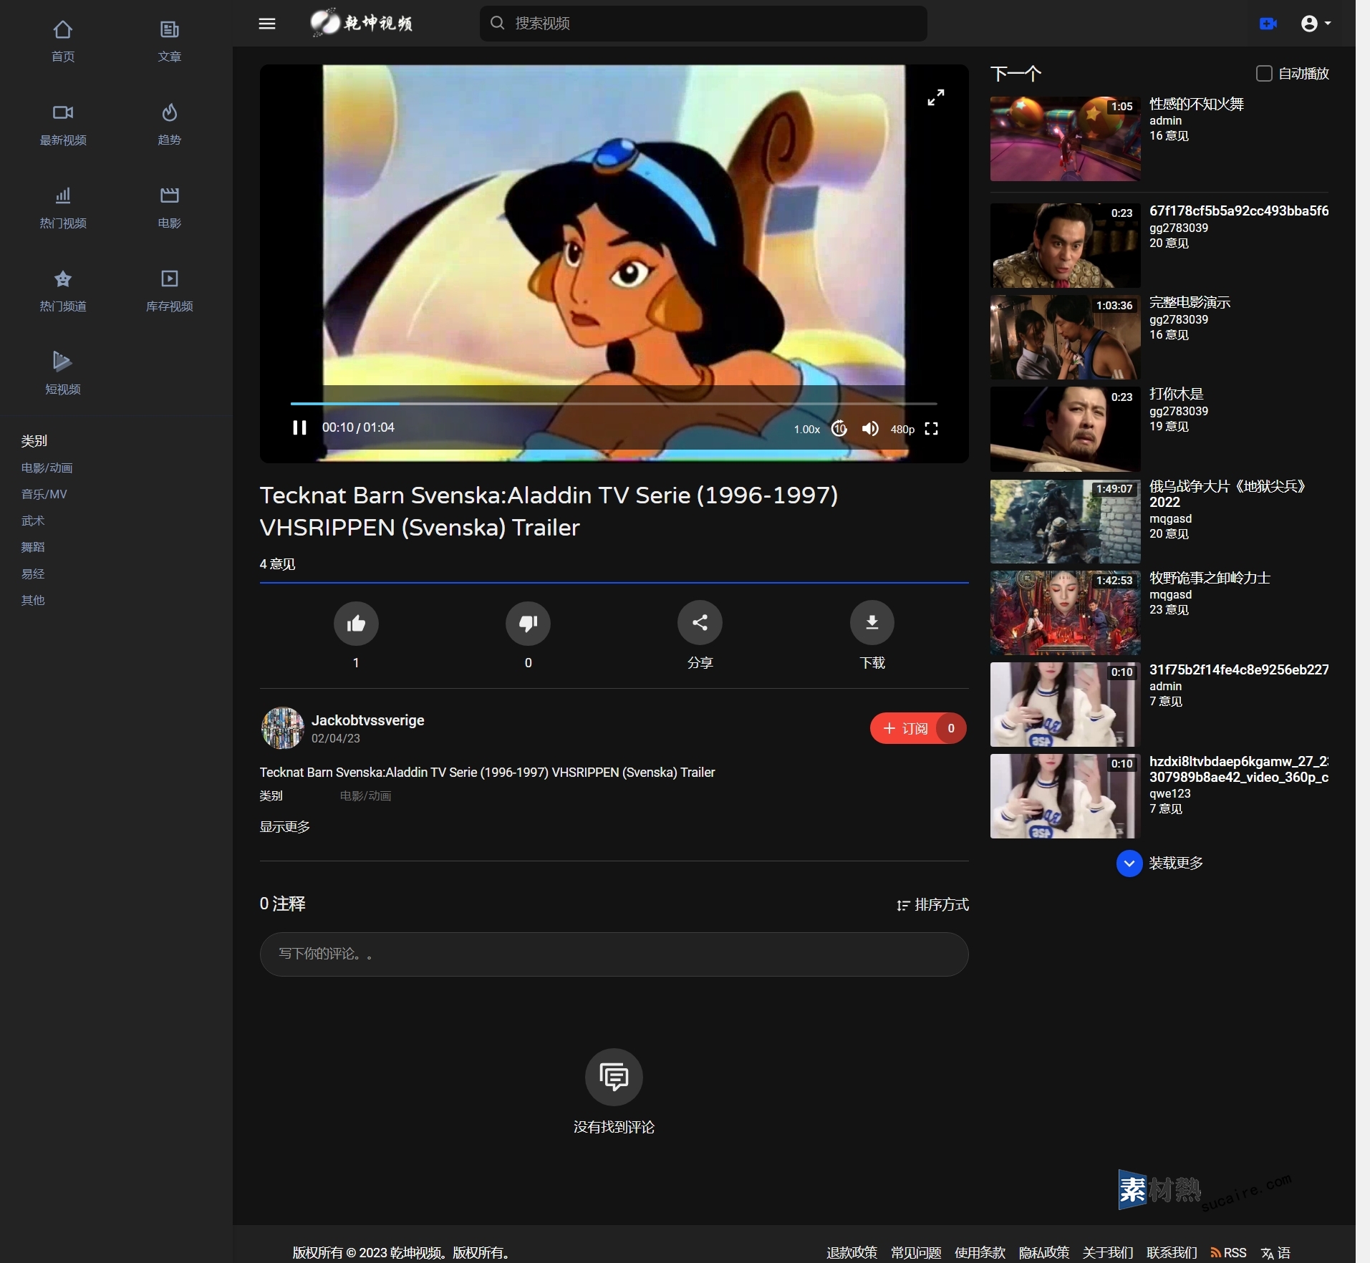Load more videos with 装载更多
Screen dimensions: 1370x1263
click(1159, 863)
